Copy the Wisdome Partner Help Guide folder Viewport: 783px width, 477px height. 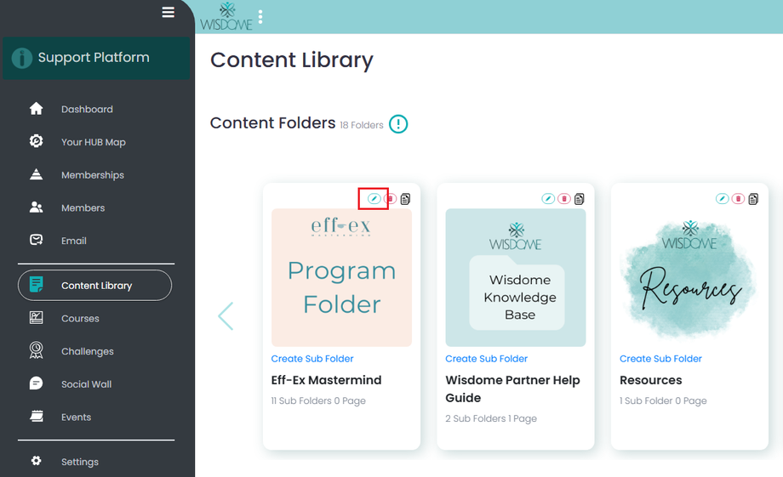coord(580,199)
